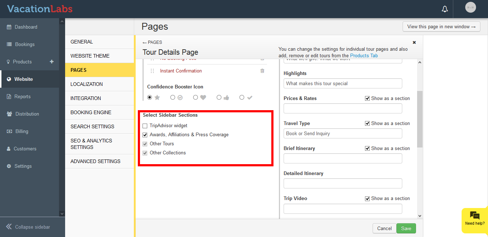This screenshot has width=488, height=237.
Task: Collapse sidebar using the double-chevron icon
Action: pyautogui.click(x=9, y=227)
